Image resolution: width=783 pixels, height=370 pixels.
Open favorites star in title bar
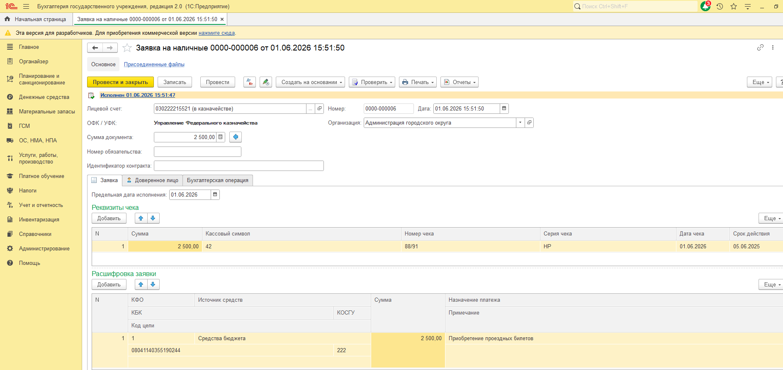pos(734,6)
